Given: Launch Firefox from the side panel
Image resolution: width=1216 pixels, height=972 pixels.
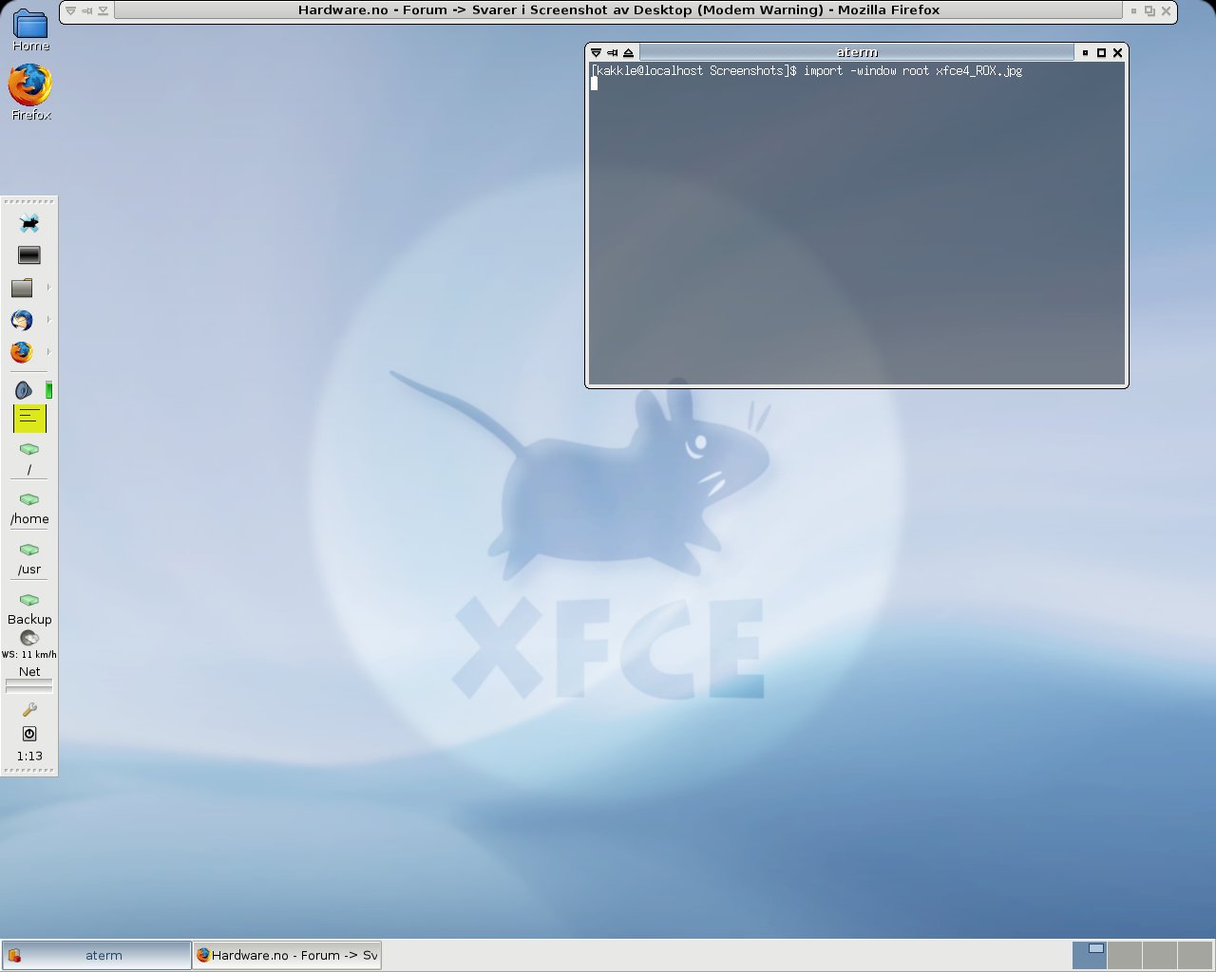Looking at the screenshot, I should 22,352.
